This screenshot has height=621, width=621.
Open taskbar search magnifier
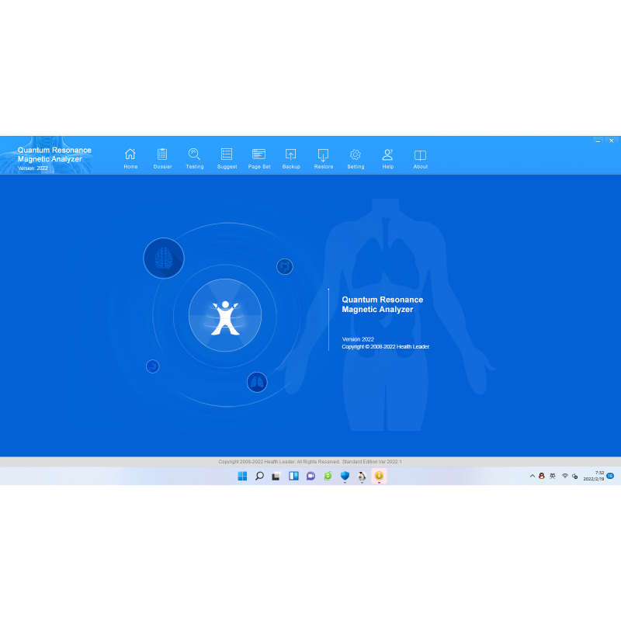point(259,476)
